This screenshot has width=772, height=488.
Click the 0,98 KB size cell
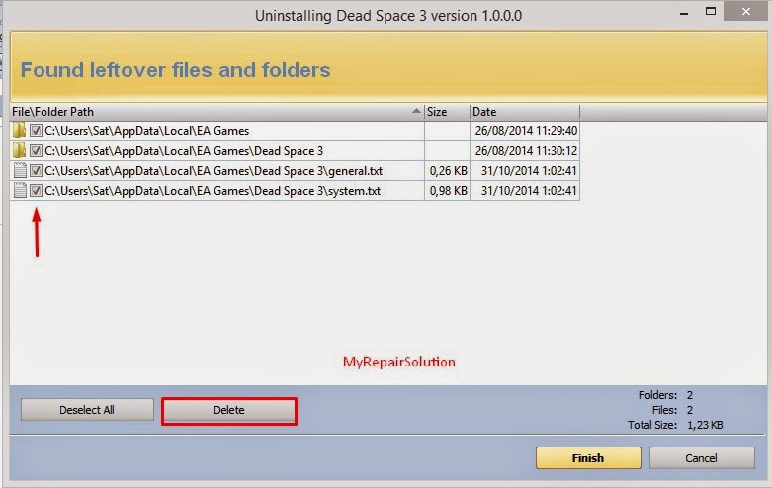coord(448,191)
